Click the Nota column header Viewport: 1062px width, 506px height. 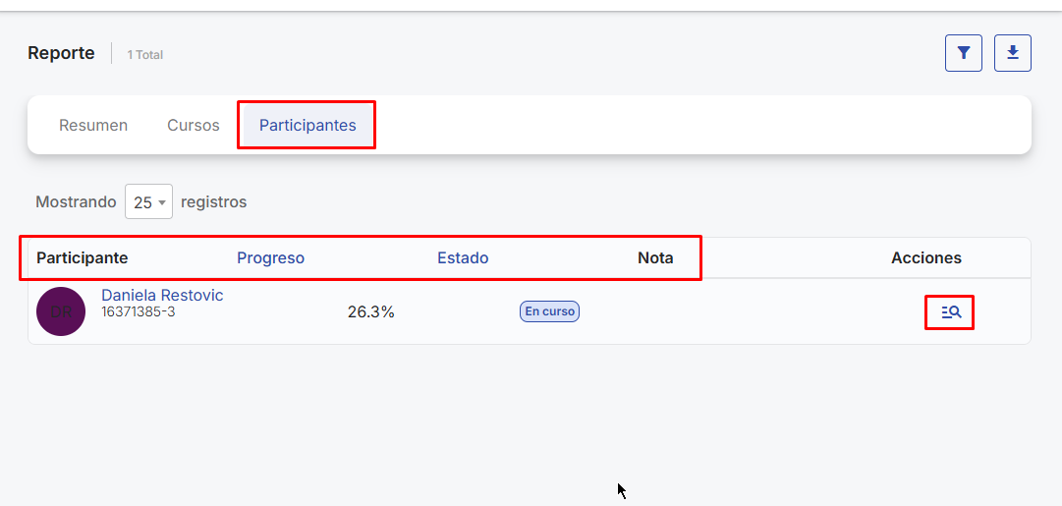coord(655,258)
